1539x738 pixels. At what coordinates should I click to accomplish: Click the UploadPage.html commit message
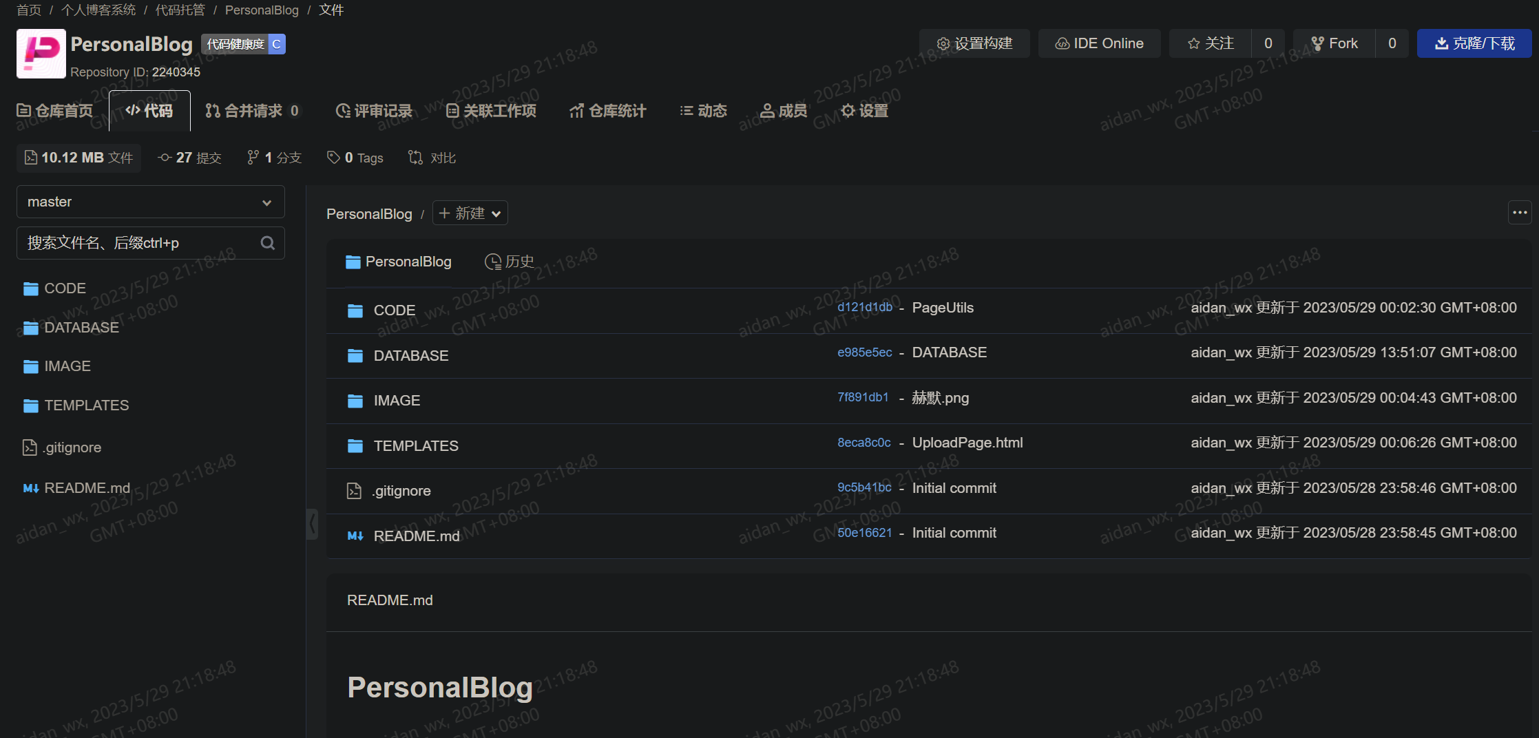(967, 443)
